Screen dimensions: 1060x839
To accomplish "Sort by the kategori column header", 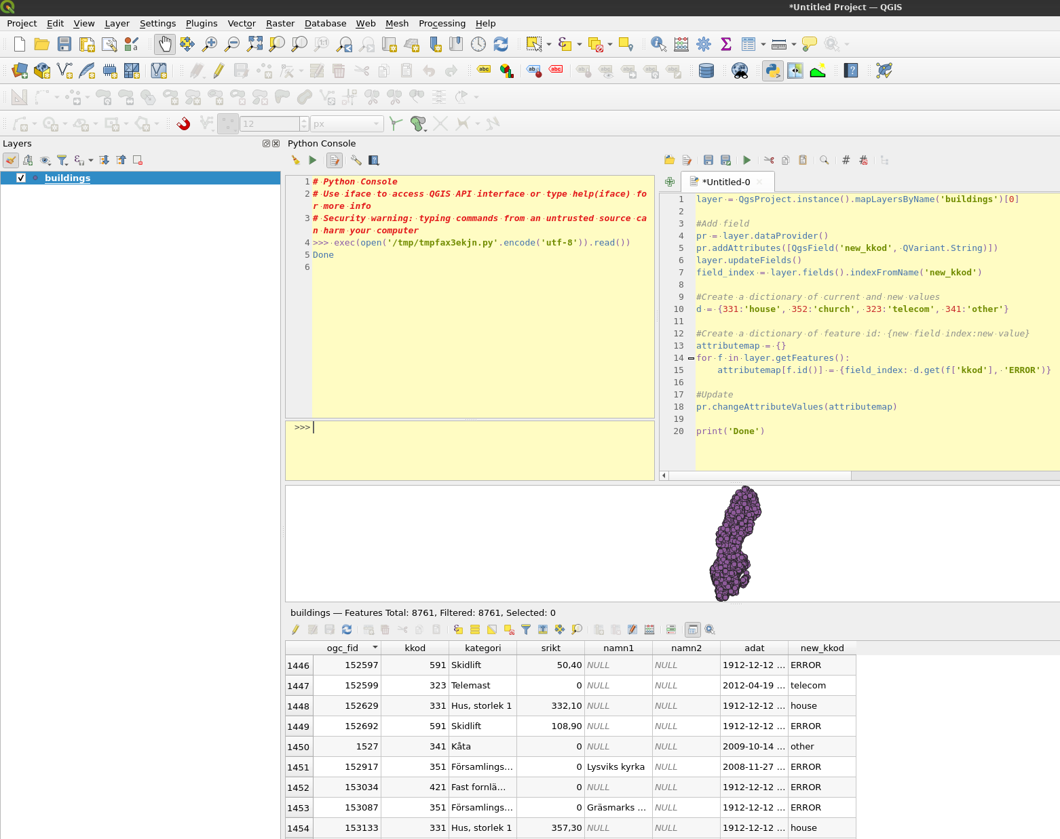I will tap(483, 648).
